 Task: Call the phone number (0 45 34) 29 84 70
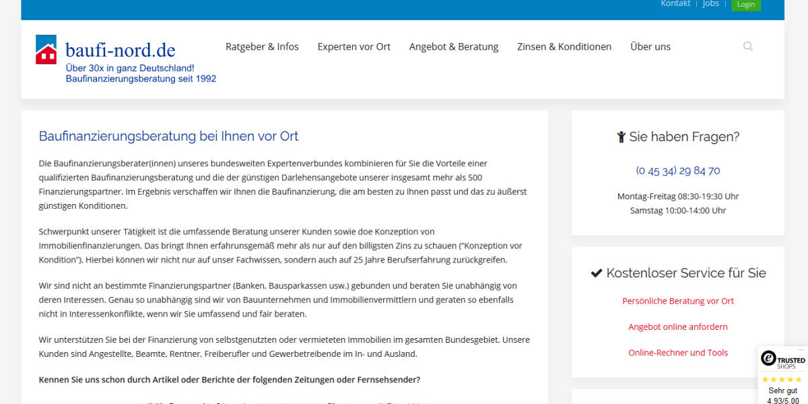coord(678,171)
